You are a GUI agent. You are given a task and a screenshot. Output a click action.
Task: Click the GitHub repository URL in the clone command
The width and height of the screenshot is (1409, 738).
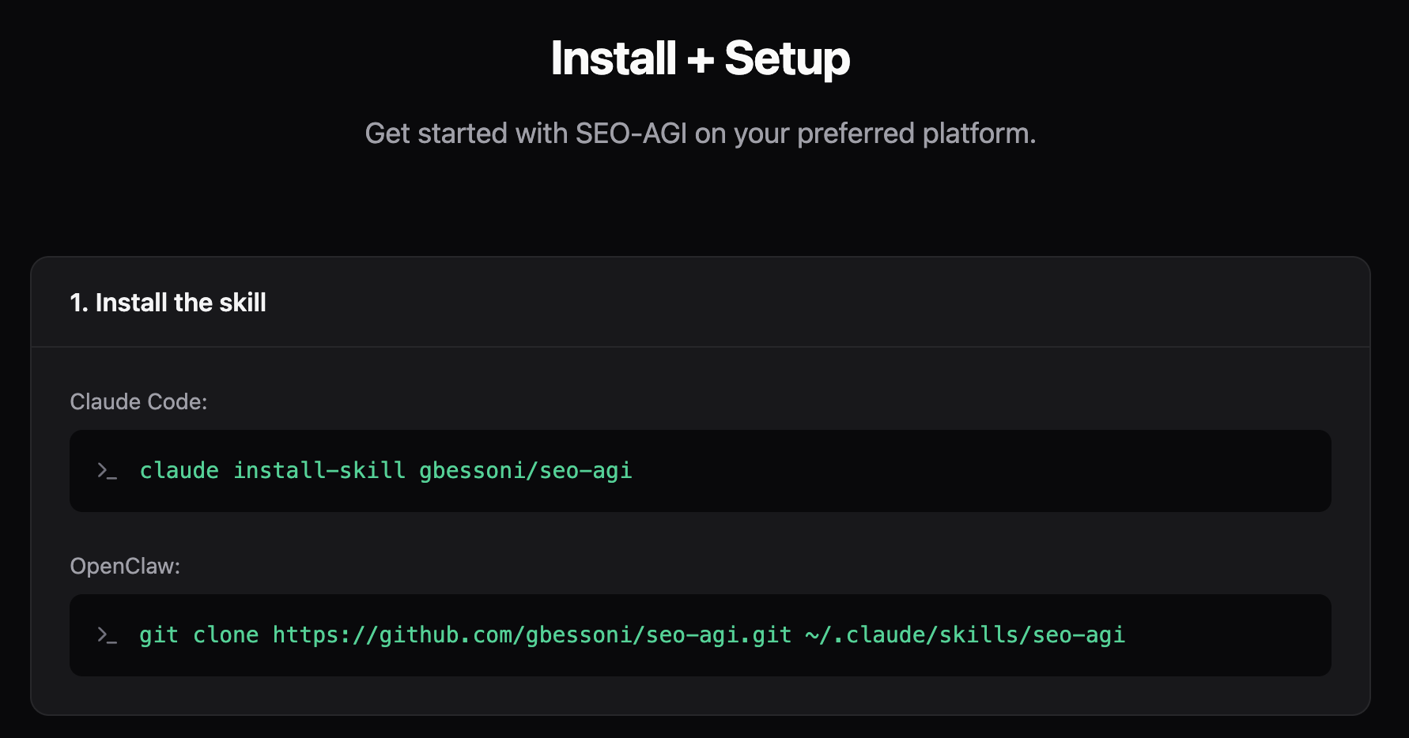pos(532,635)
